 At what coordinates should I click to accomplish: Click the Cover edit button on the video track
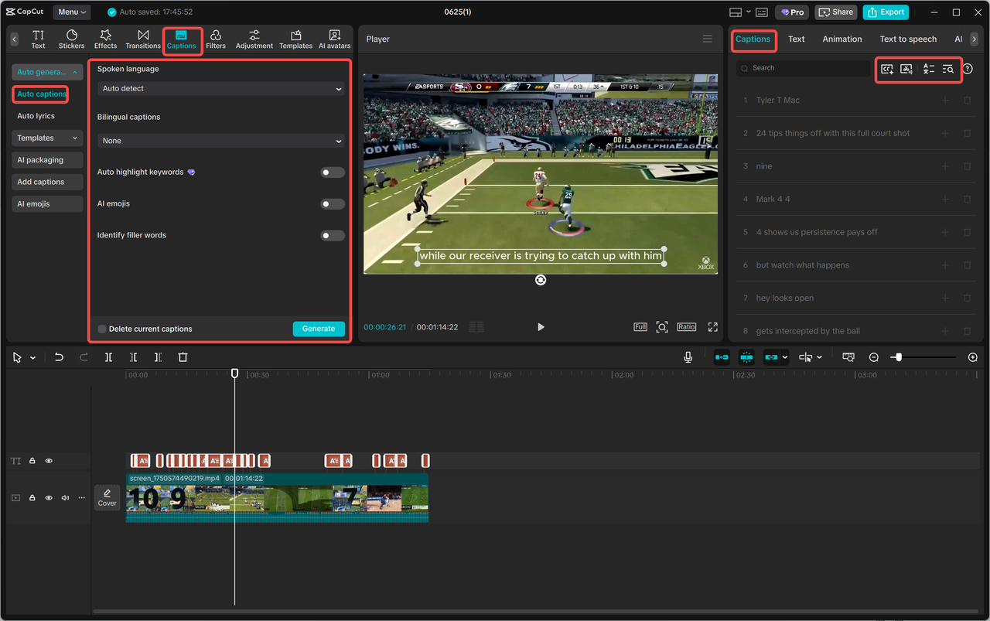pos(107,497)
